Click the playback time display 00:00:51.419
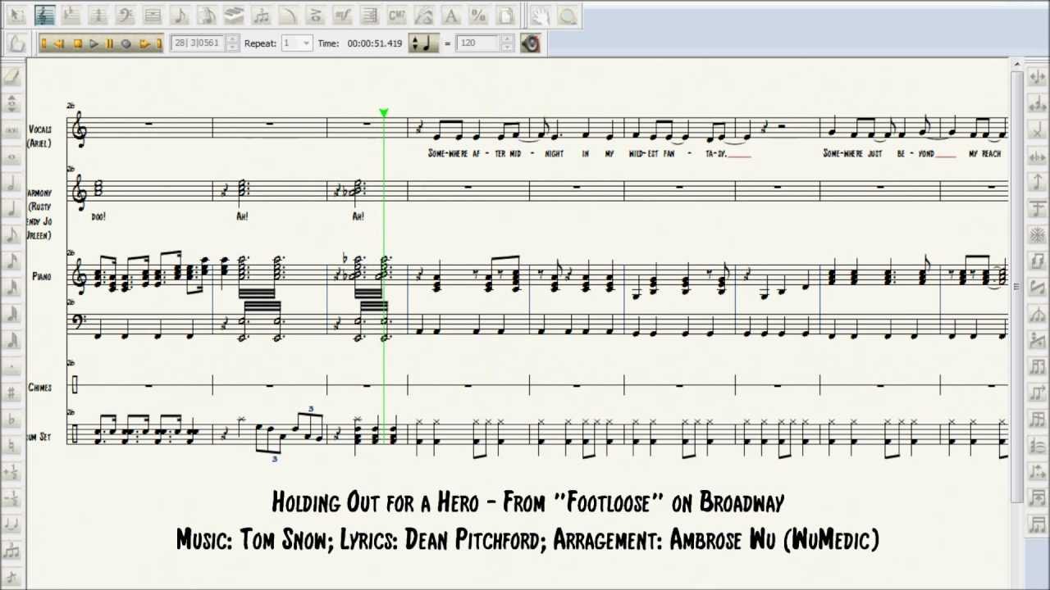Image resolution: width=1050 pixels, height=590 pixels. tap(374, 43)
